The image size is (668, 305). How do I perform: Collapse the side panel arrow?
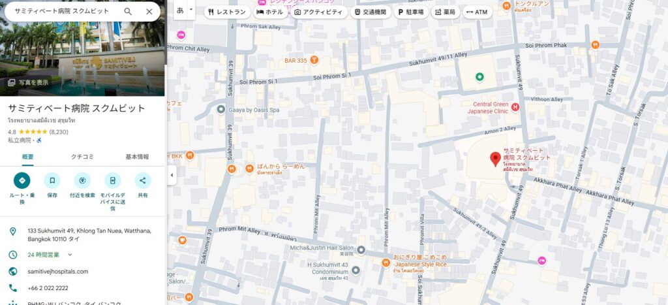click(x=172, y=175)
